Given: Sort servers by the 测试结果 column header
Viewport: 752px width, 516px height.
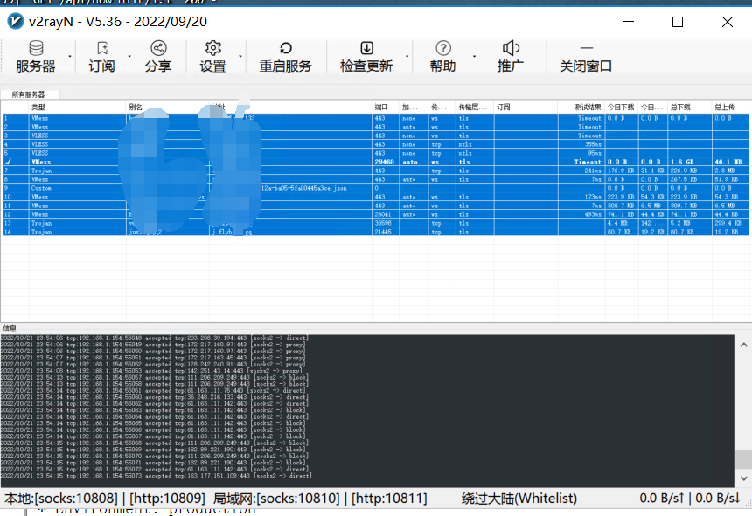Looking at the screenshot, I should [588, 106].
